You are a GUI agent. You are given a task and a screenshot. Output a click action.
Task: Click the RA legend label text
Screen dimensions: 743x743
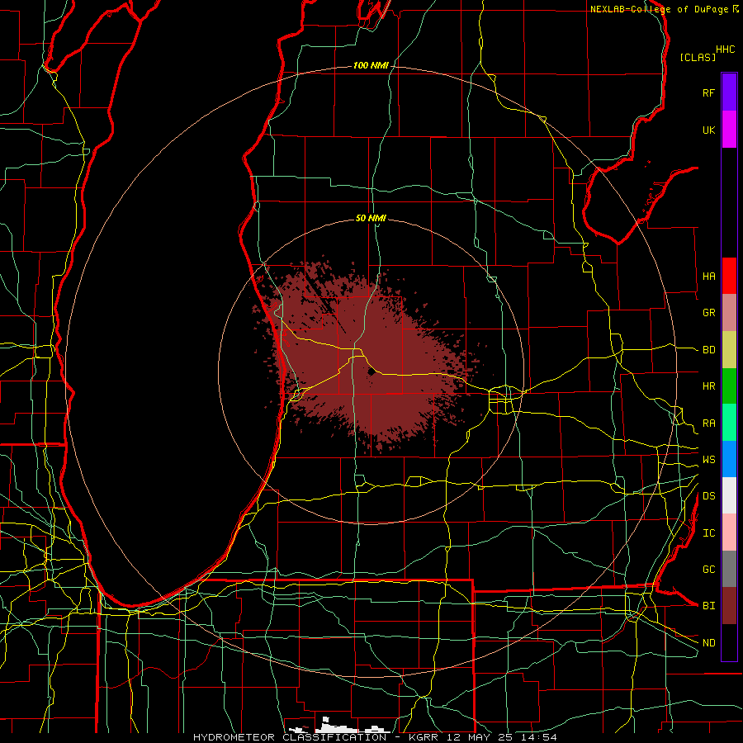click(708, 424)
